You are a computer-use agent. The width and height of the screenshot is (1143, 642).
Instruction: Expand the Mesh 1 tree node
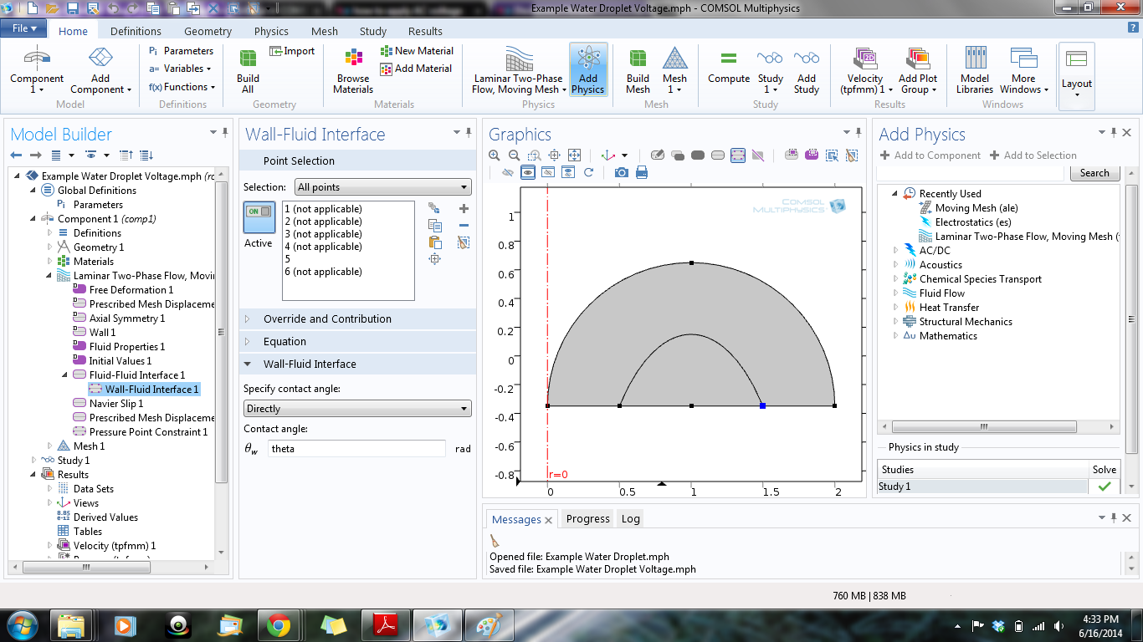pos(49,446)
